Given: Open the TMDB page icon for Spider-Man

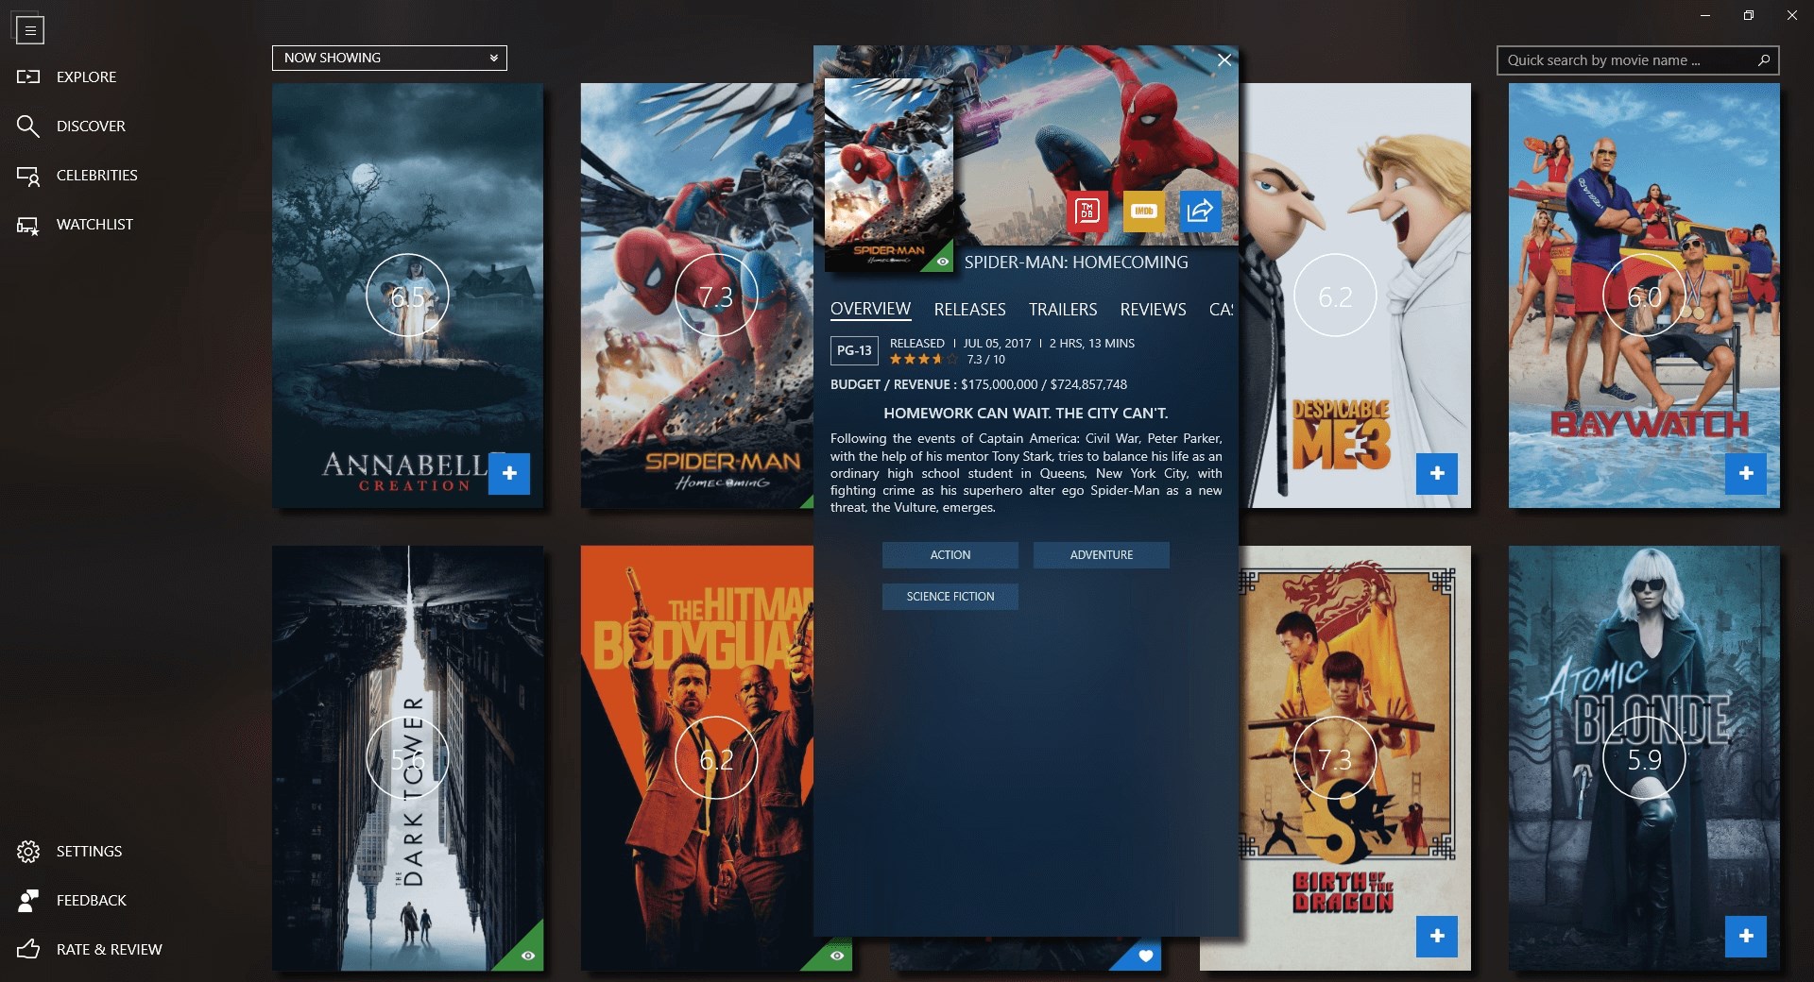Looking at the screenshot, I should coord(1087,212).
